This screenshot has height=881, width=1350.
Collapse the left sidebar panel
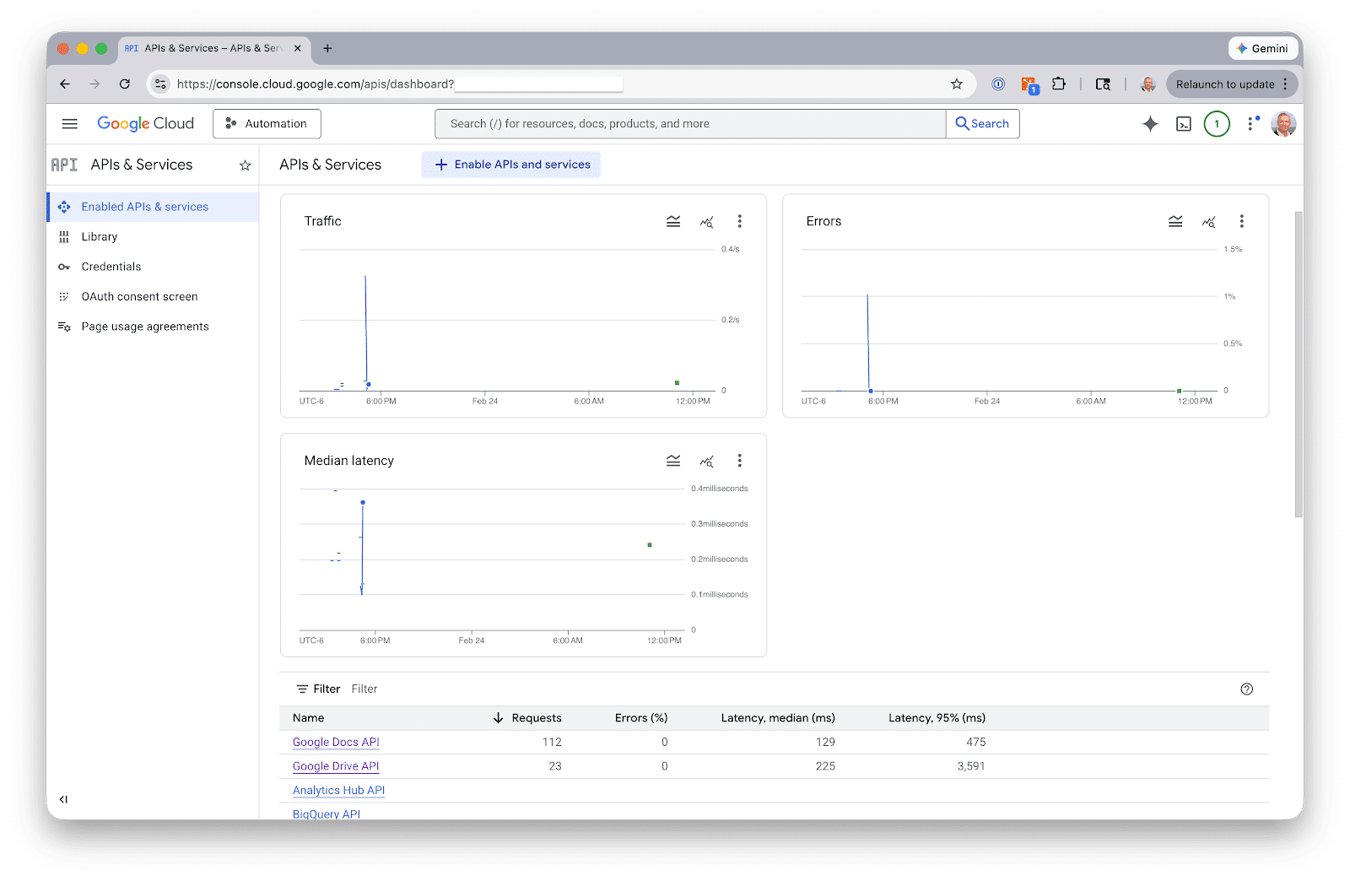(62, 798)
